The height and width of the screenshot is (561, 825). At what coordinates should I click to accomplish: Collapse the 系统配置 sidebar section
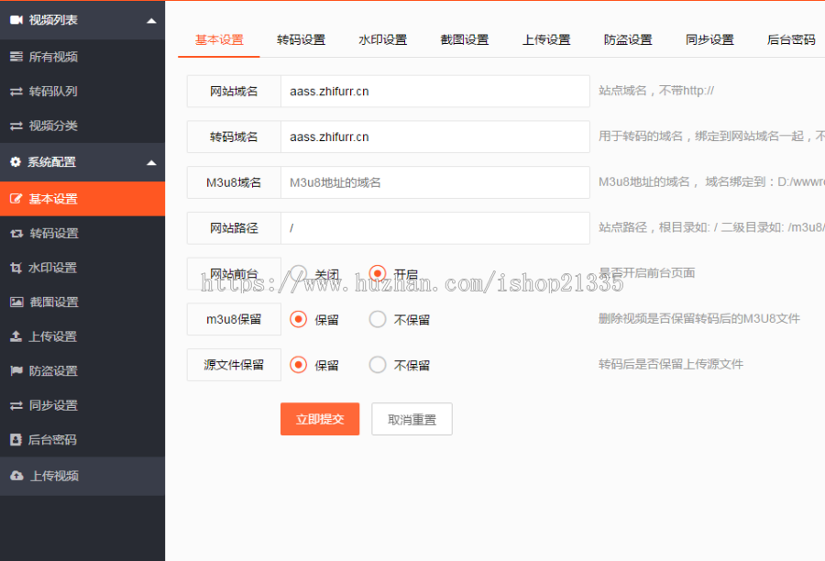tap(151, 162)
